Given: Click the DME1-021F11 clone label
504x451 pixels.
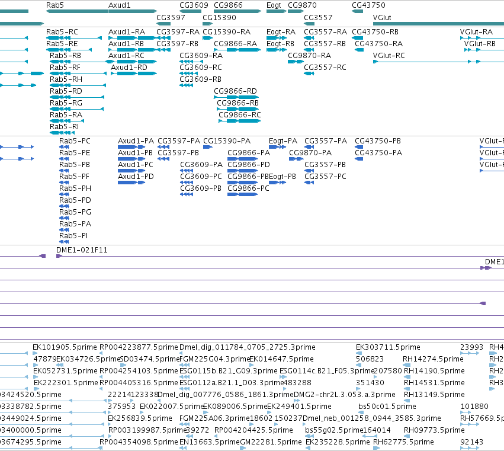Looking at the screenshot, I should point(82,250).
